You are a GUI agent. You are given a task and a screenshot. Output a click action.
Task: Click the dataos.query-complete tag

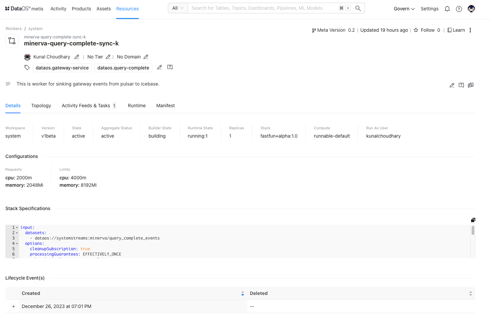click(123, 68)
